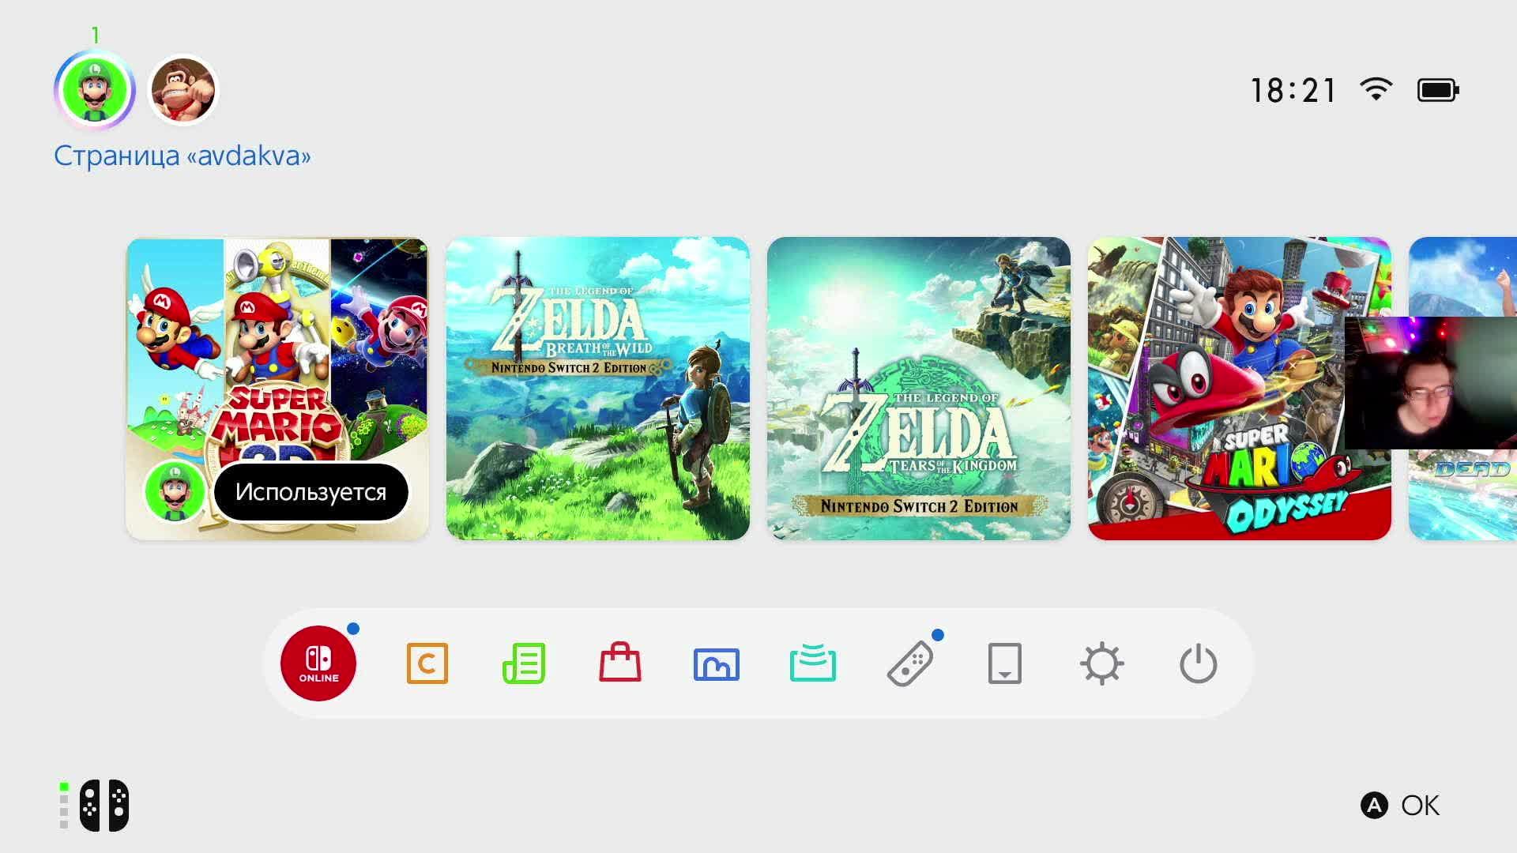The height and width of the screenshot is (853, 1517).
Task: Launch Zelda Breath of the Wild tile
Action: tap(598, 389)
